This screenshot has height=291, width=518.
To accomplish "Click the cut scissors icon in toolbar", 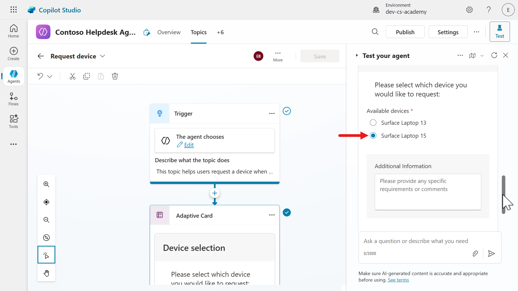I will pyautogui.click(x=72, y=76).
